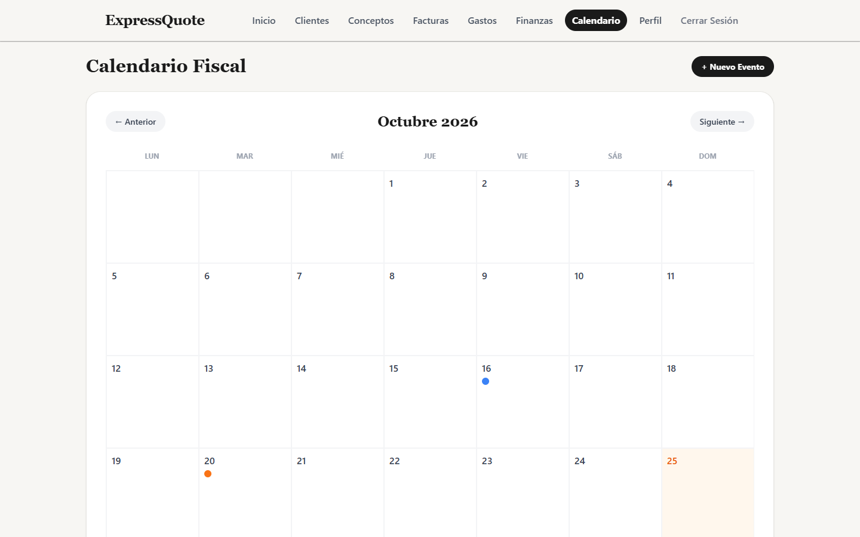Click day 22 in the calendar
Screen dimensions: 860x537
(430, 493)
